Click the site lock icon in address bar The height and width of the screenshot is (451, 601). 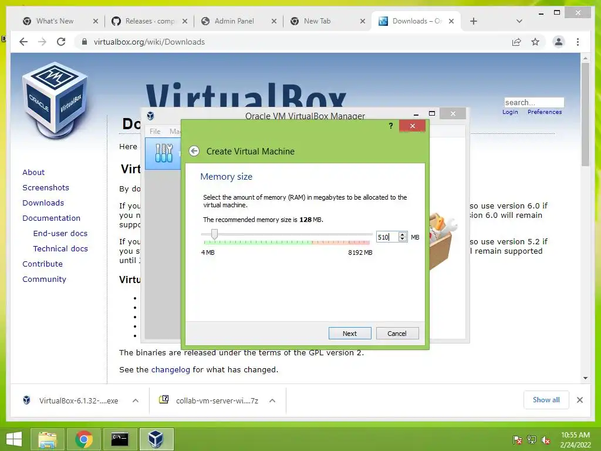click(x=85, y=42)
